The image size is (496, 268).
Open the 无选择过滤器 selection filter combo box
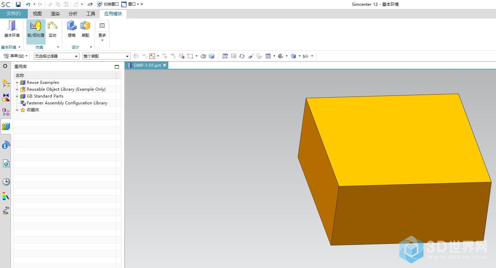(56, 56)
